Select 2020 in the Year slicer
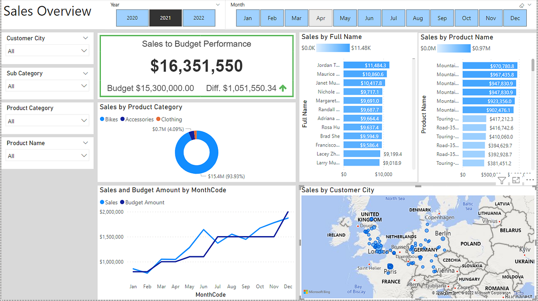Screen dimensions: 538x301 click(x=132, y=18)
